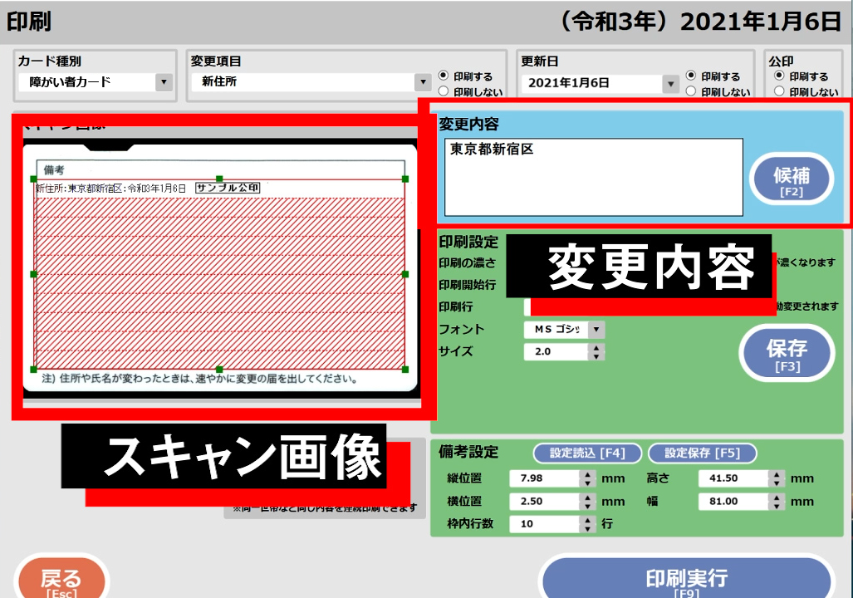Select 印刷する for 公印
The height and width of the screenshot is (598, 853).
779,76
